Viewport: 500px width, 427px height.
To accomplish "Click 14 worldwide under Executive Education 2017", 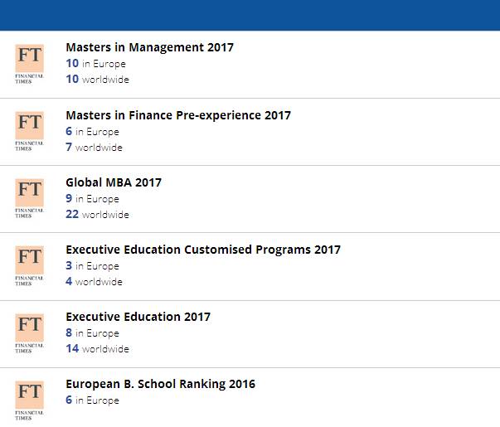I will tap(97, 348).
